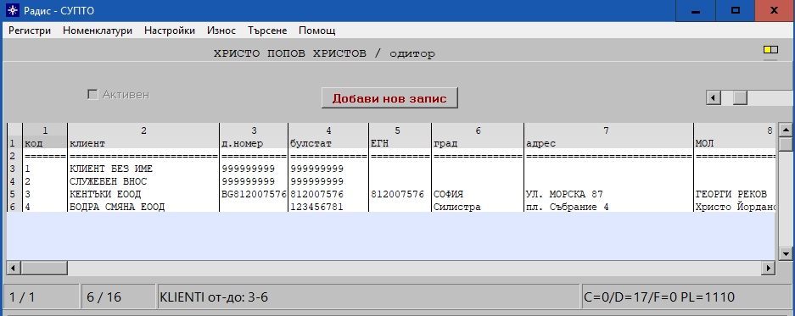Click the СЛУЖЕБЕН ВНОС row
The height and width of the screenshot is (316, 795).
coord(390,181)
